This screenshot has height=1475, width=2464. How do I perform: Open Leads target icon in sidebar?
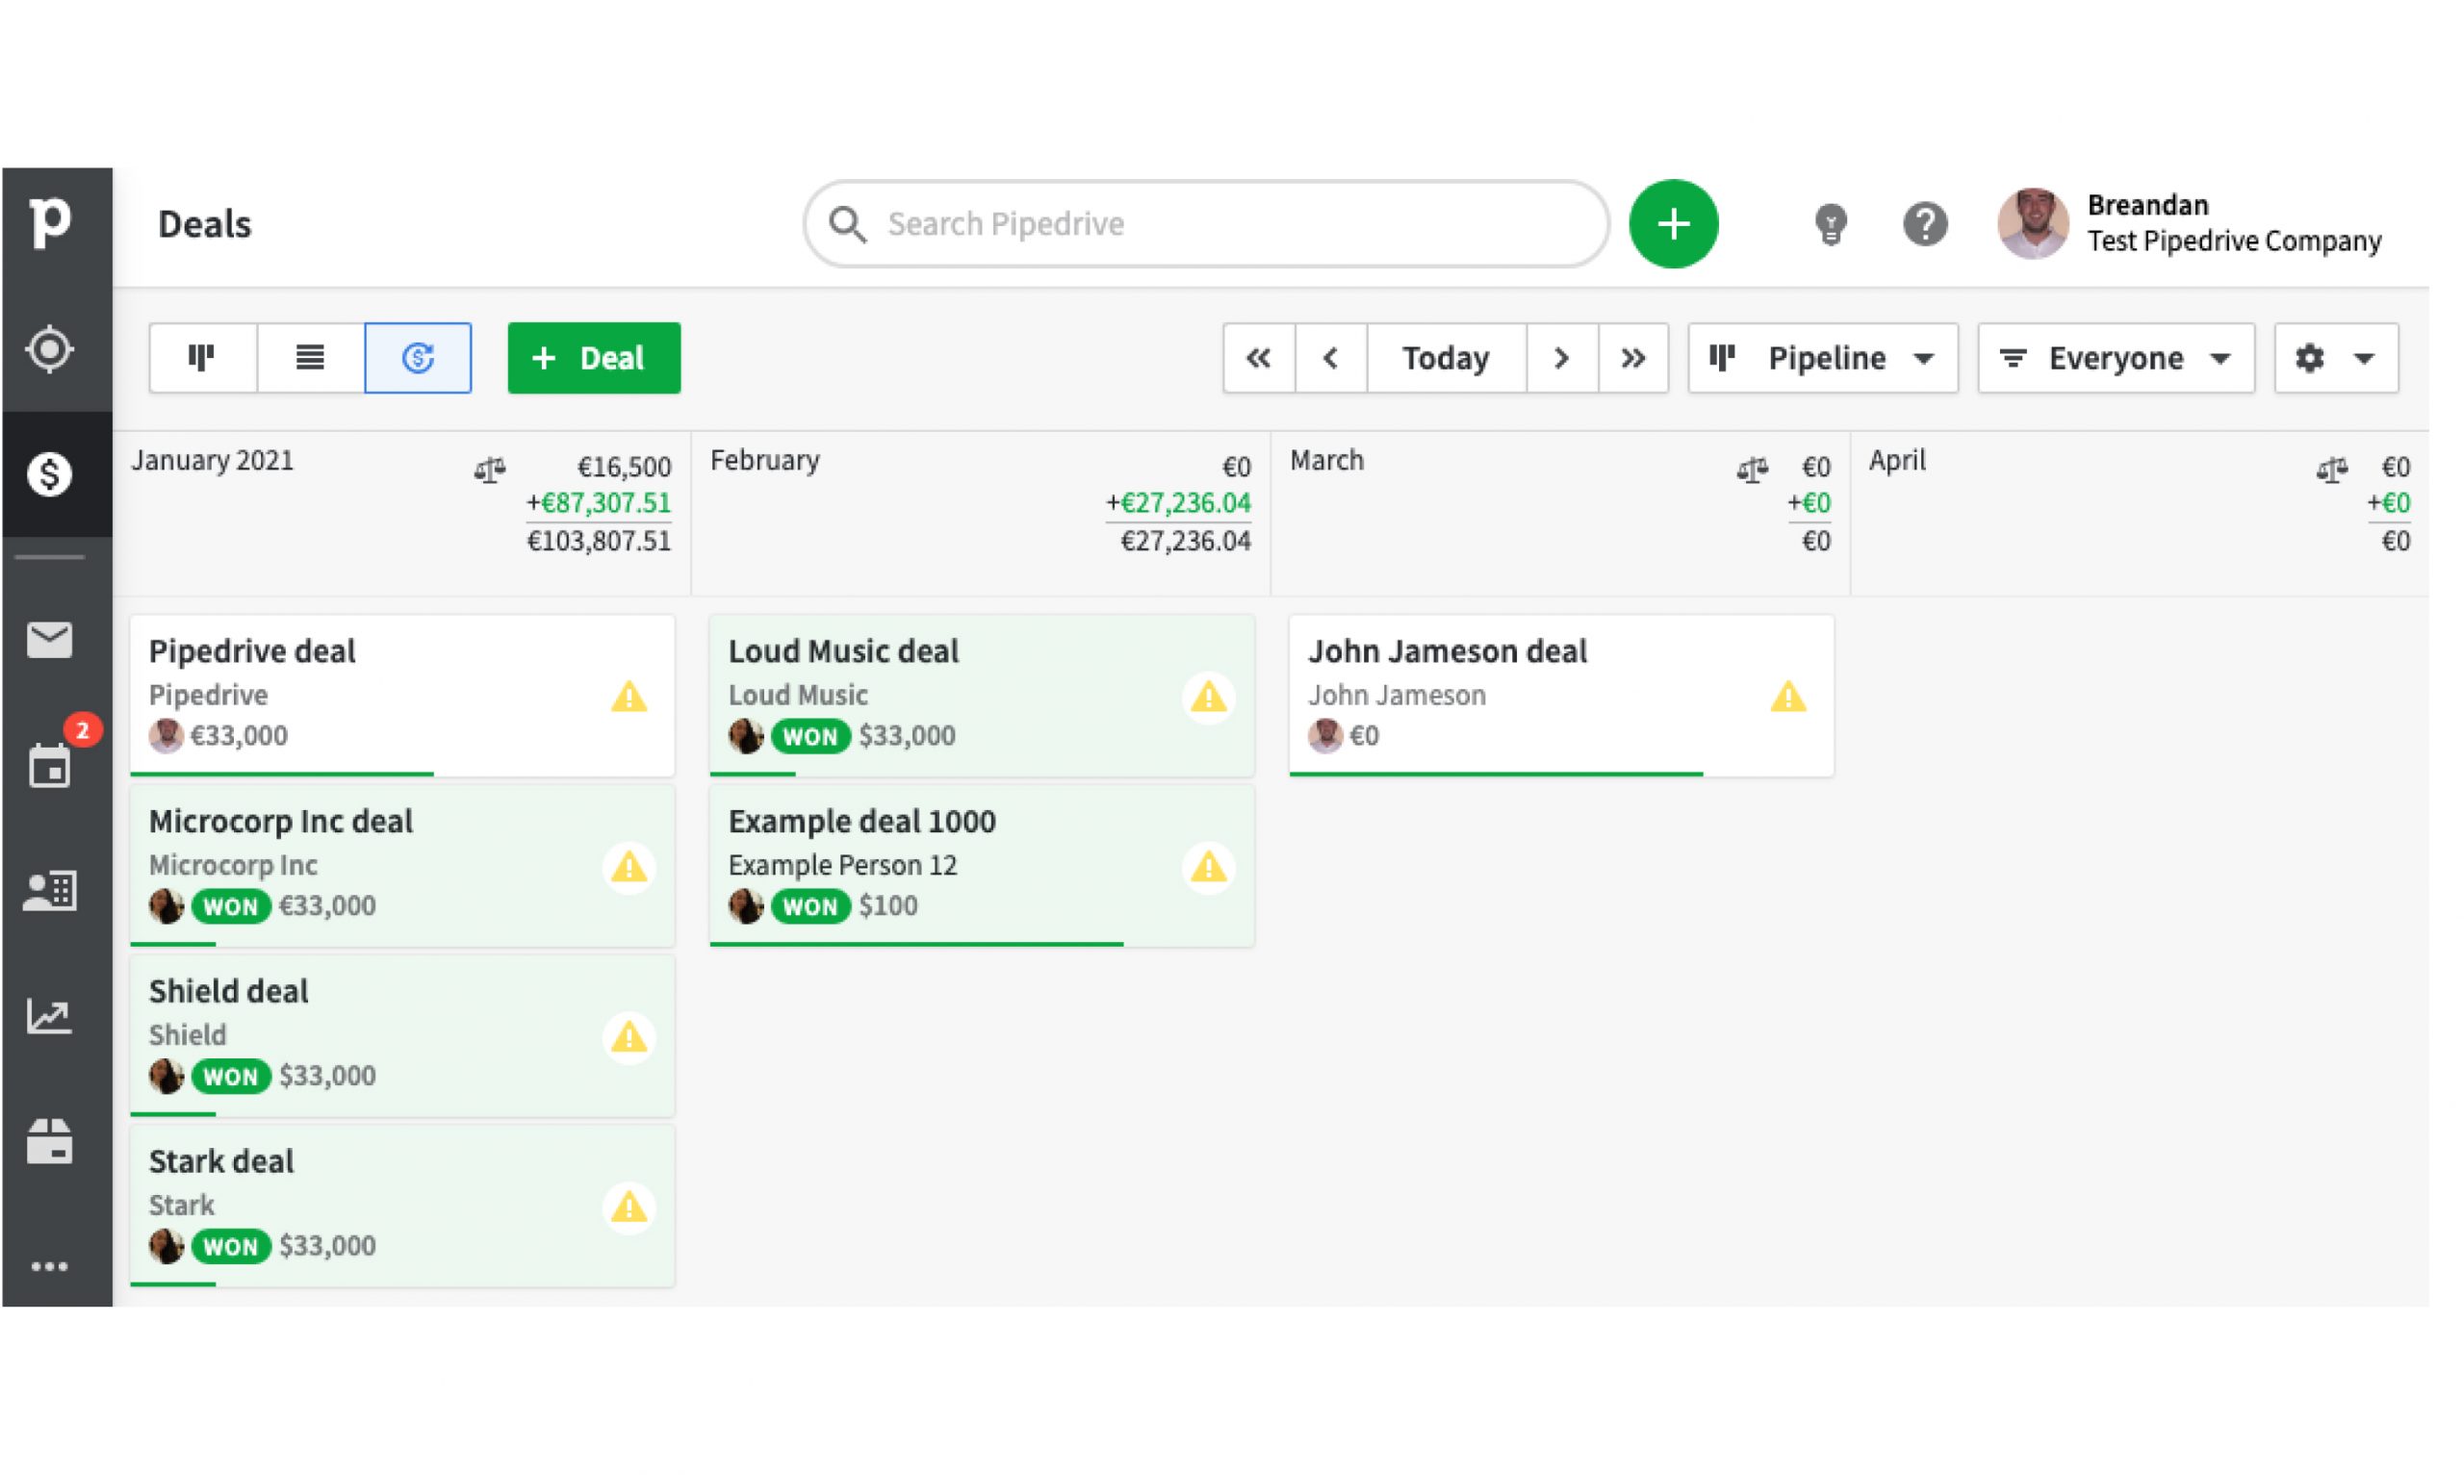tap(50, 349)
